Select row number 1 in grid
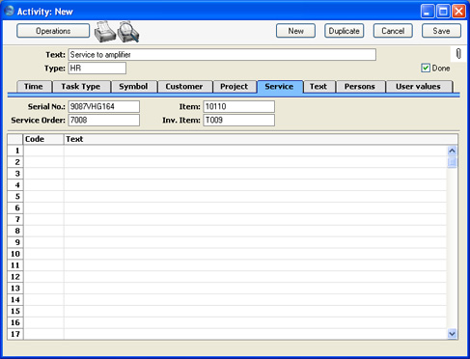 [x=15, y=151]
